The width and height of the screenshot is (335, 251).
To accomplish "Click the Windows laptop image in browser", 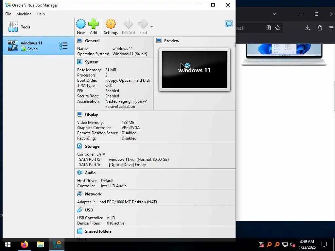I will [x=284, y=54].
